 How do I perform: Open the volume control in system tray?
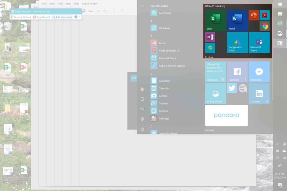277,158
